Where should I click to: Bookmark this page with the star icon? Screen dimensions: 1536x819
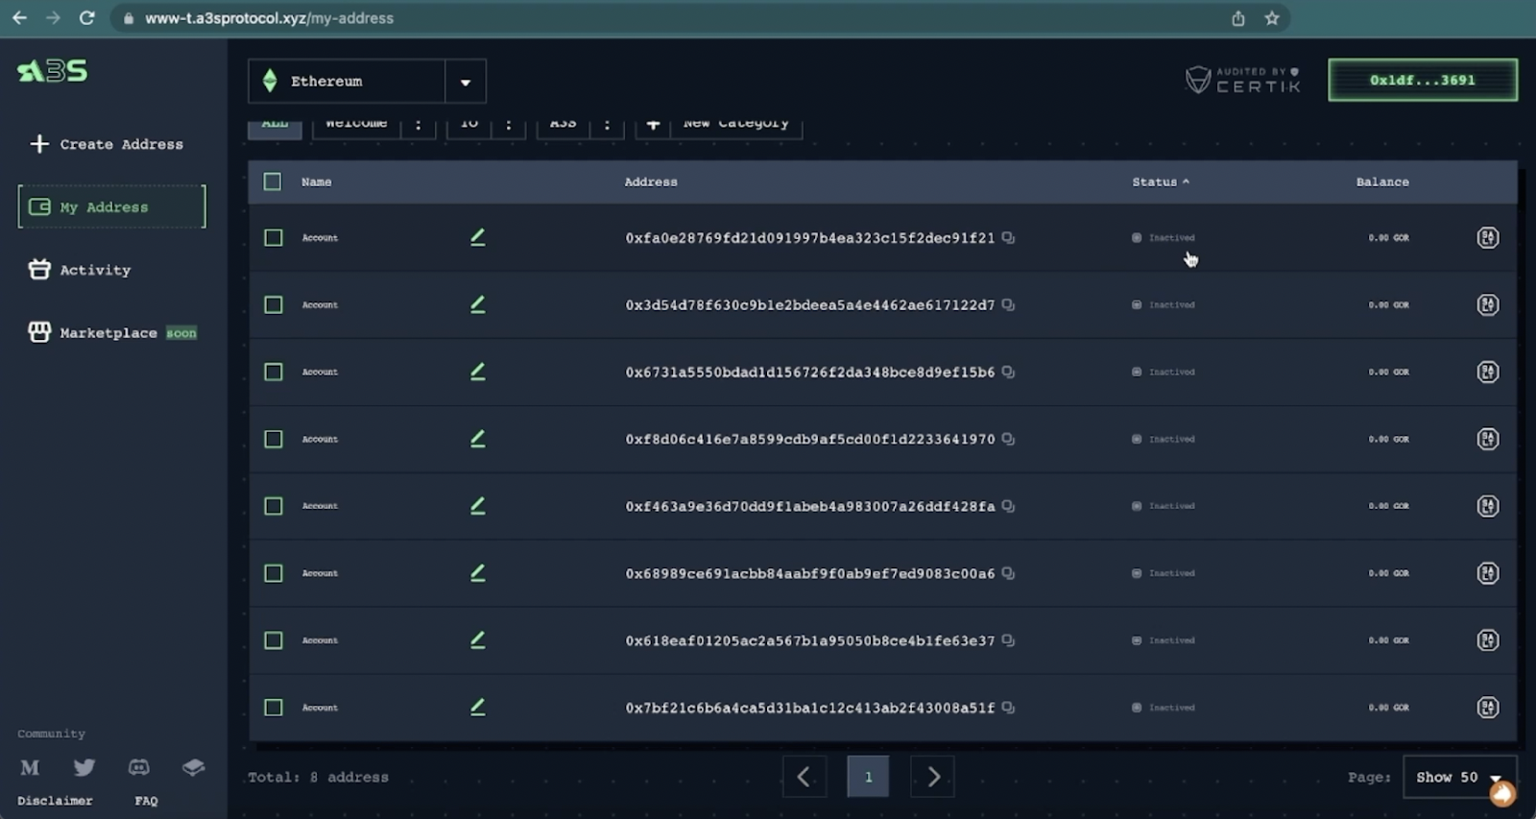1272,18
